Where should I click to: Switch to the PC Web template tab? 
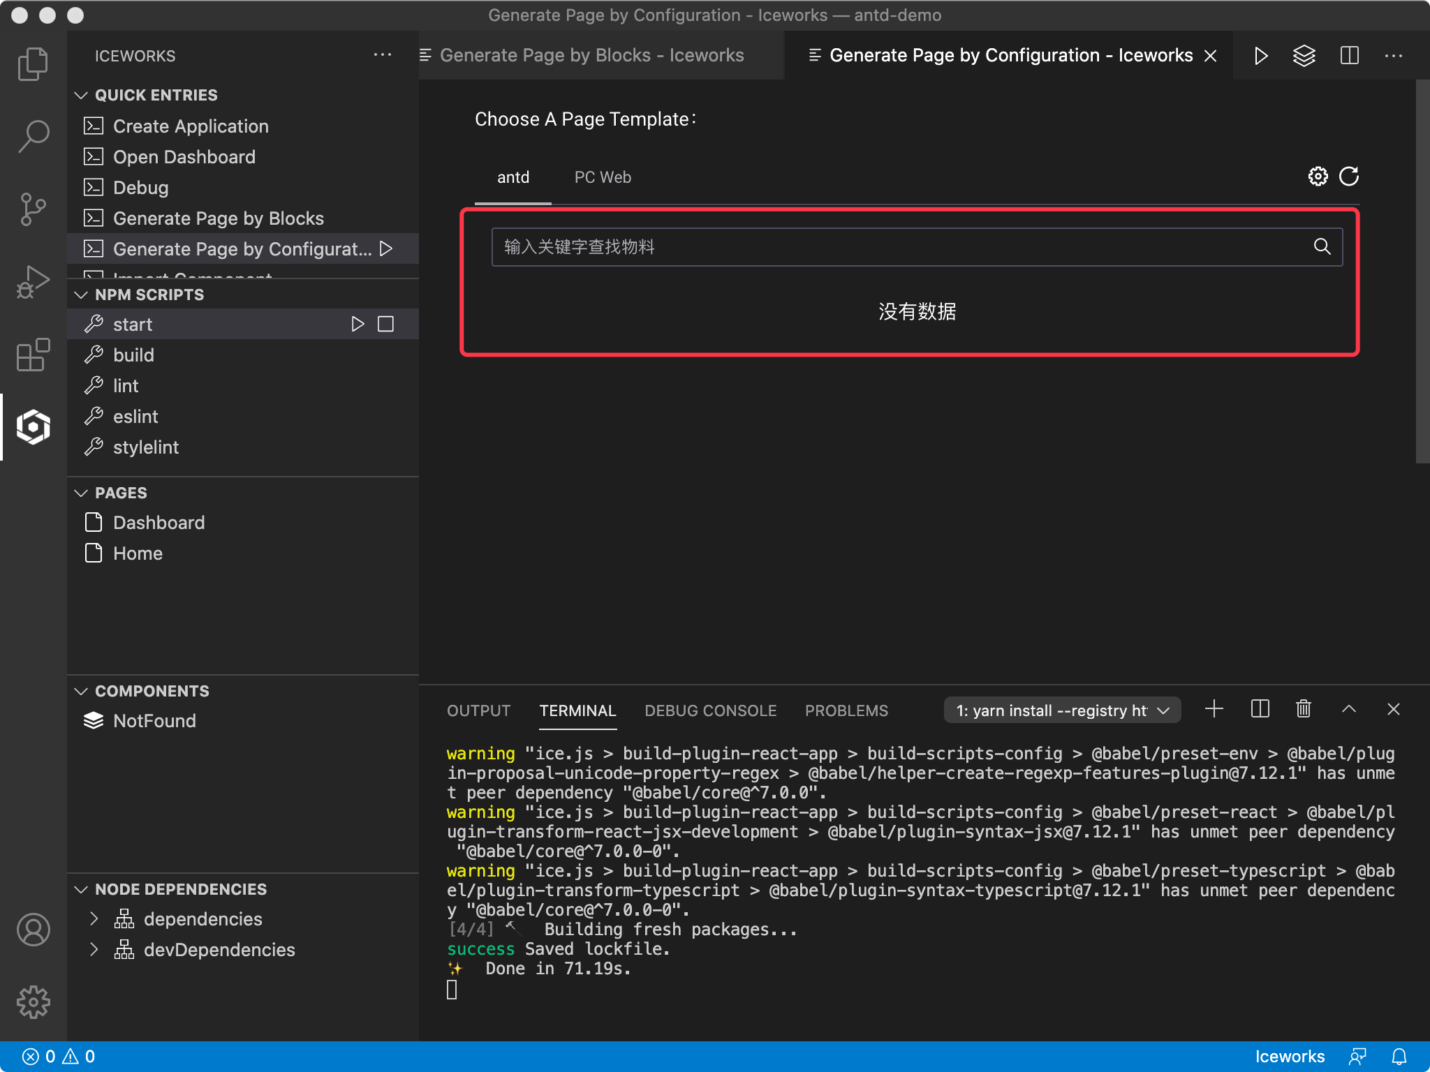pos(602,177)
